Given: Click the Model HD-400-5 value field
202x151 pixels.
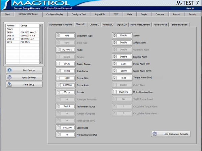Looking at the screenshot, I should tap(67, 50).
